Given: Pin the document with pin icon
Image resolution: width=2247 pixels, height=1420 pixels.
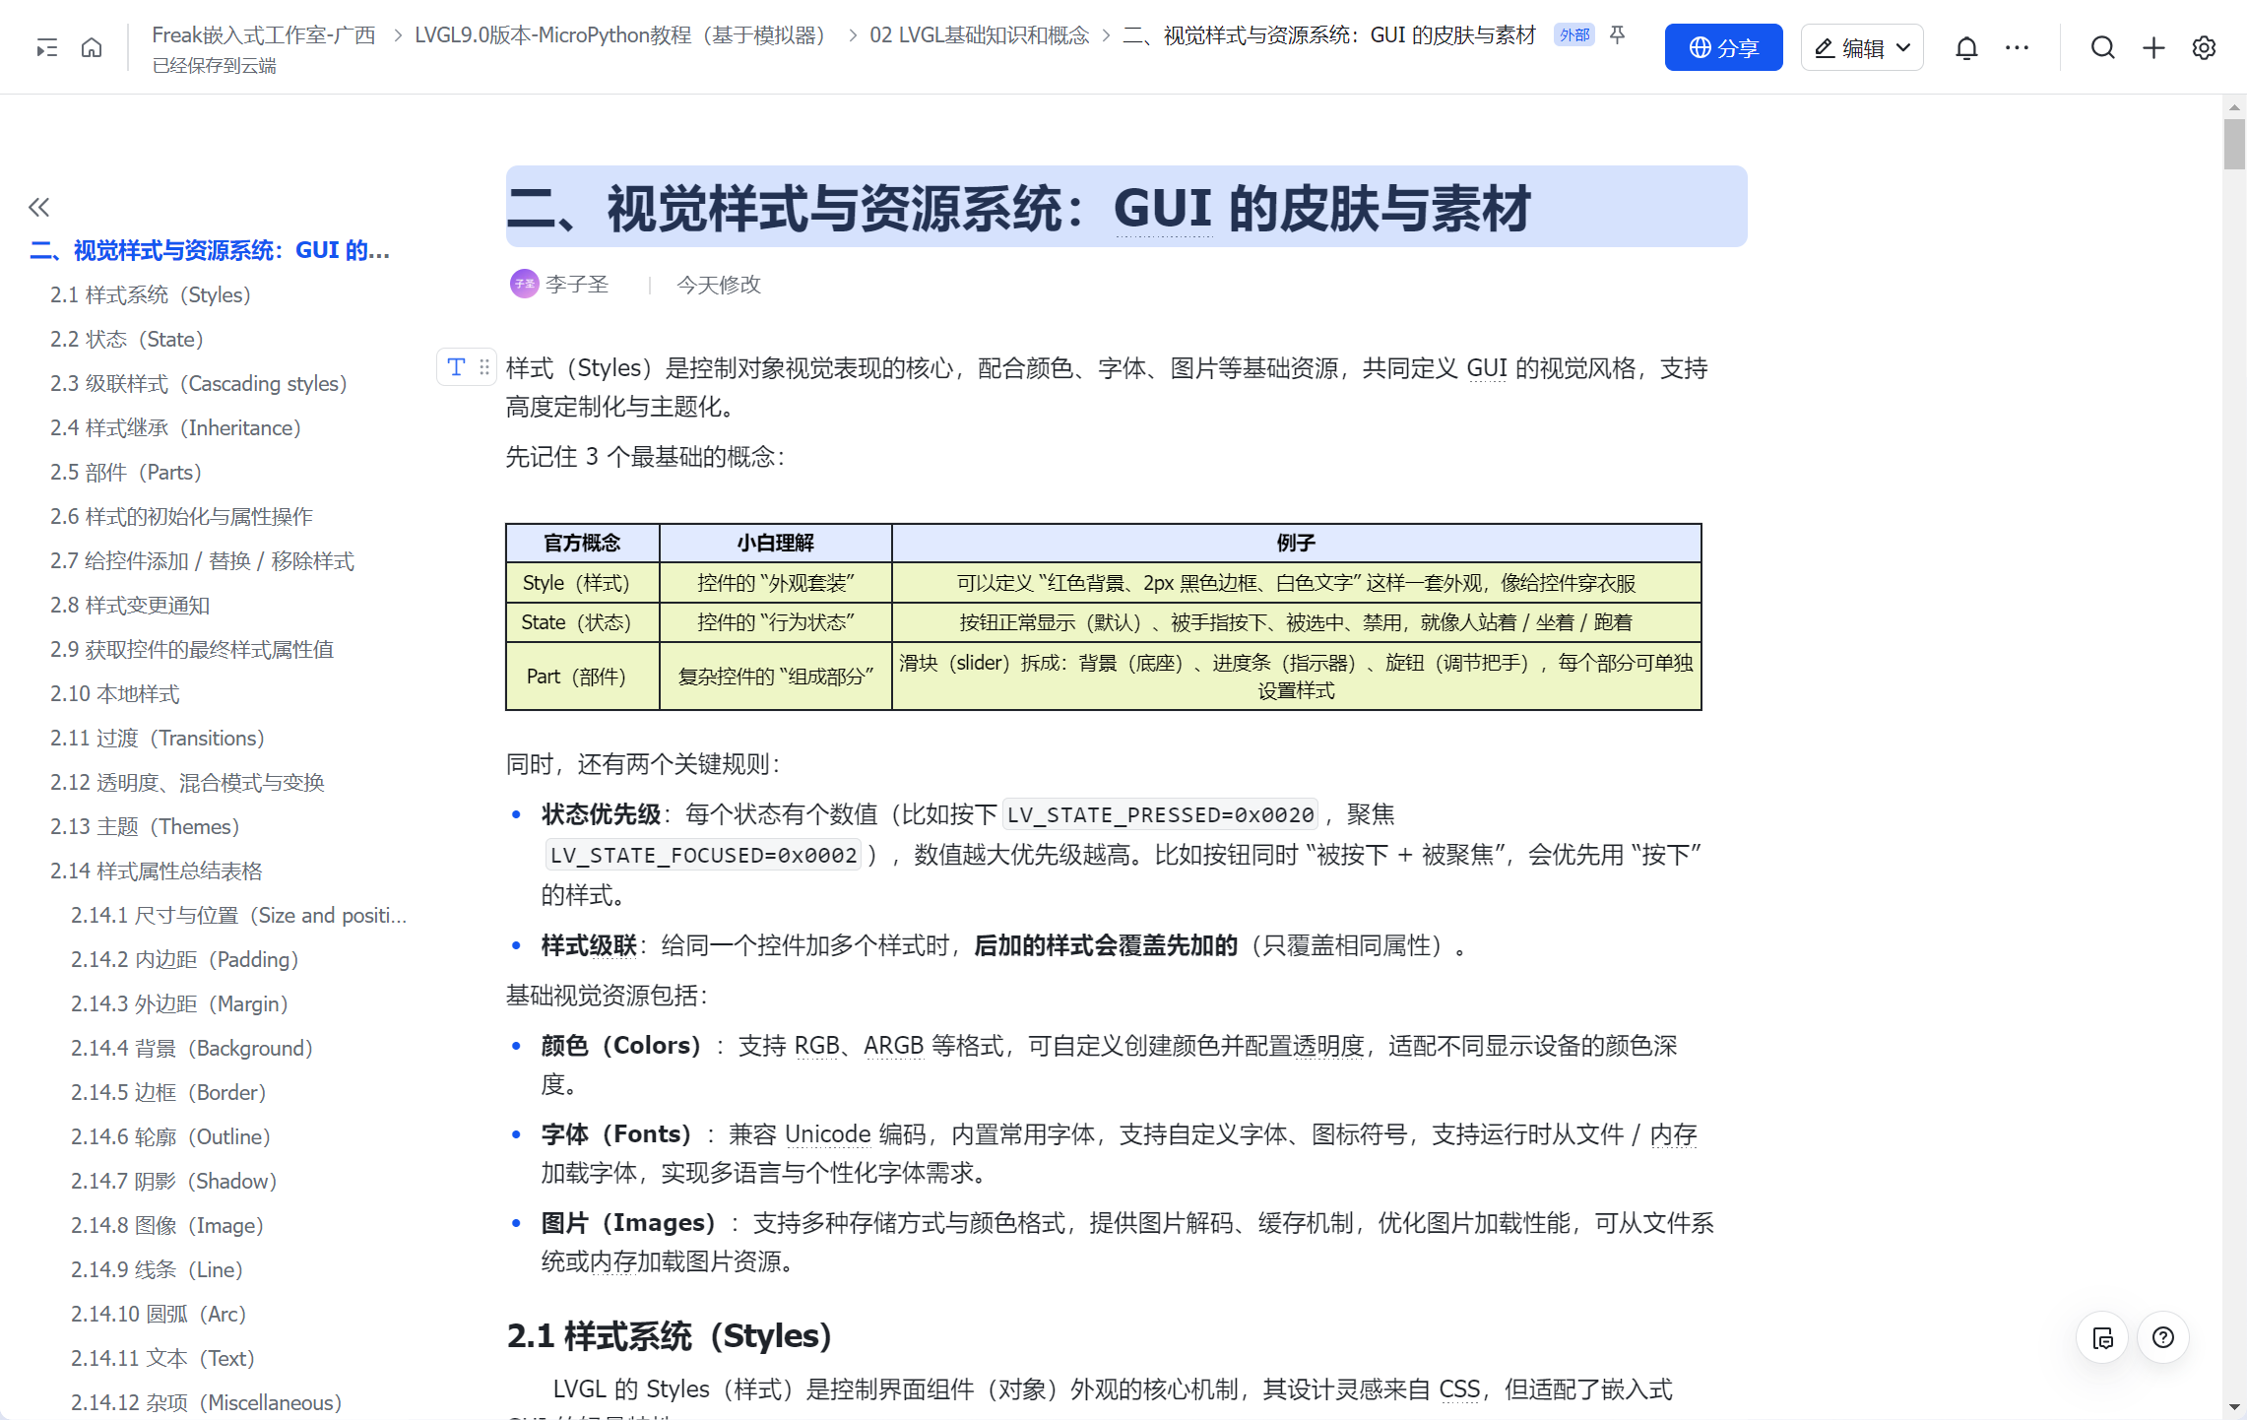Looking at the screenshot, I should click(x=1617, y=35).
